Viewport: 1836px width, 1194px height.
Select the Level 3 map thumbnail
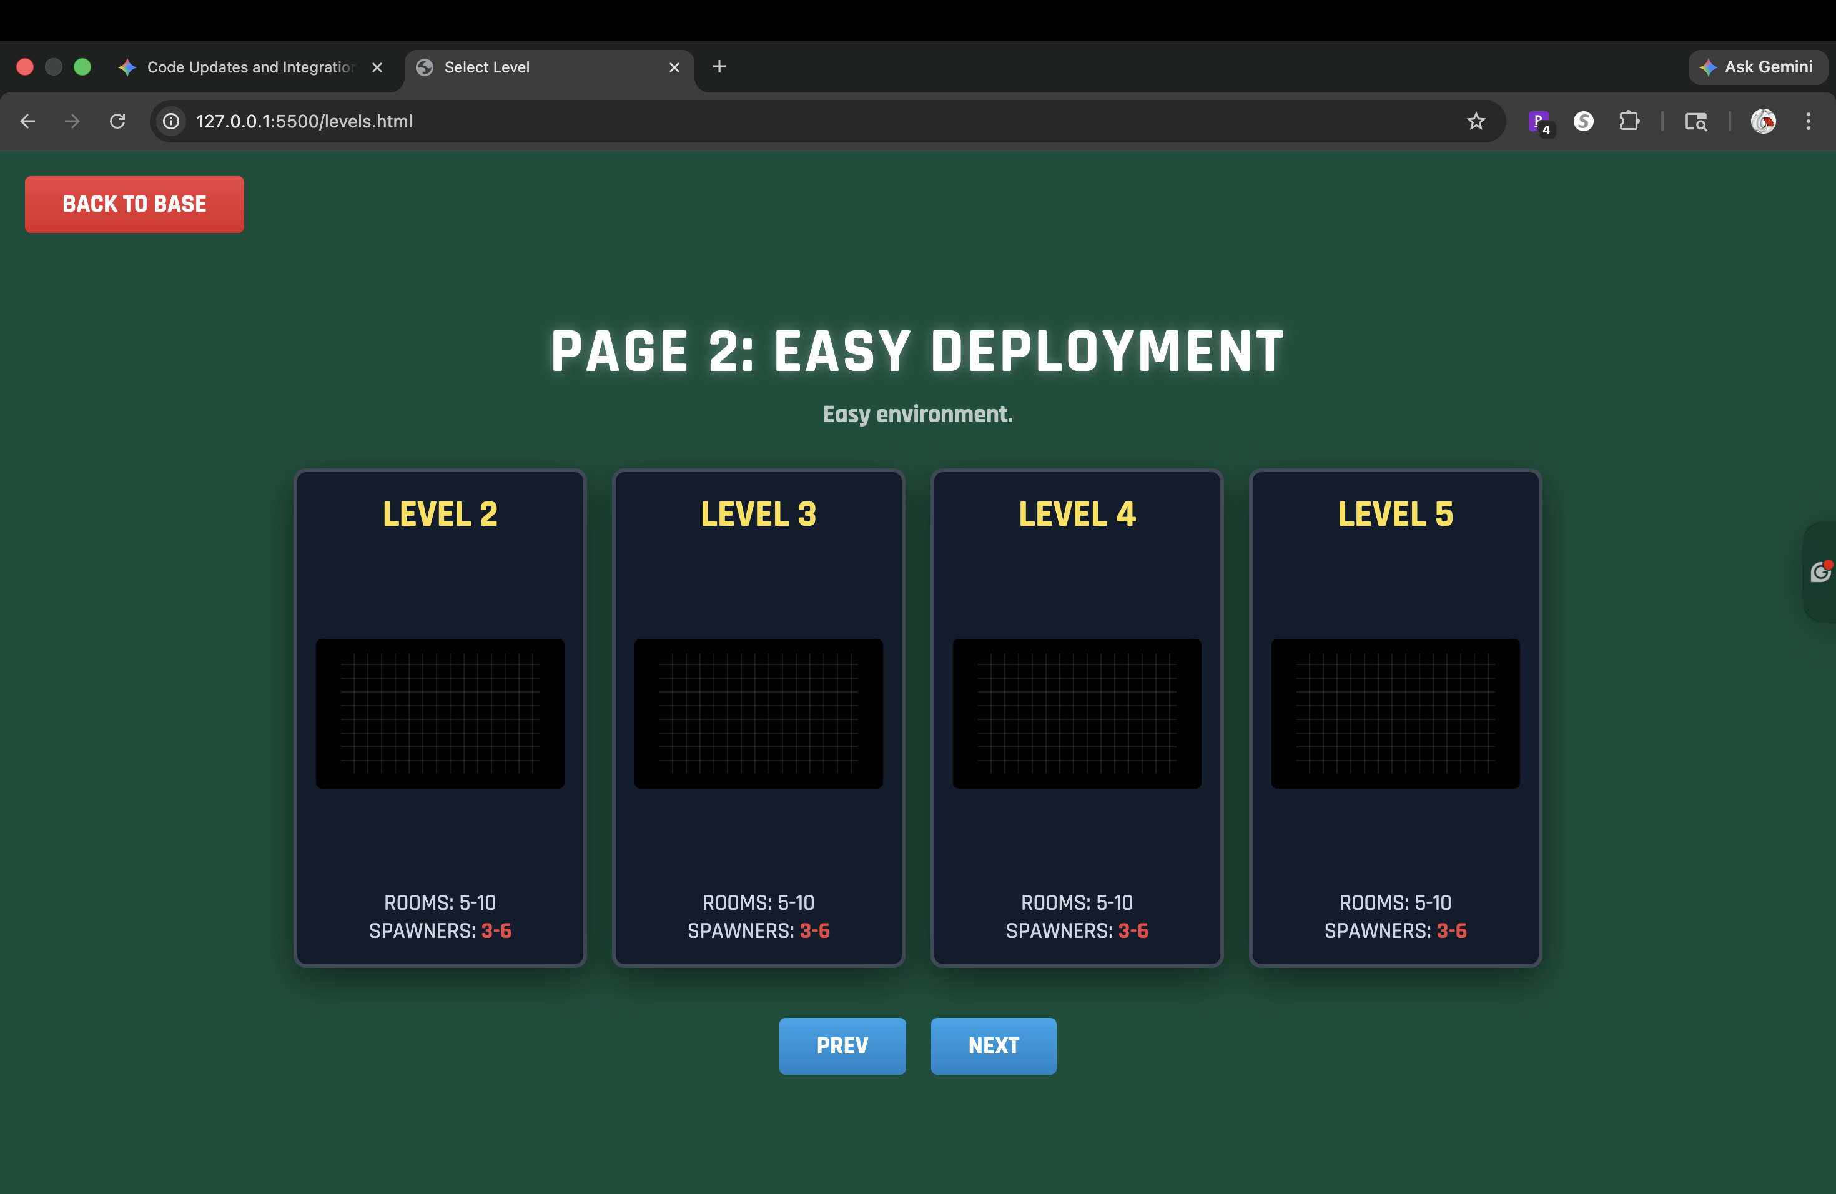coord(758,713)
